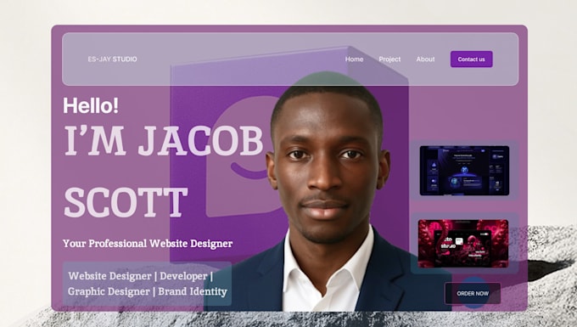Click the "Website Designer | Developer |" line
Image resolution: width=577 pixels, height=327 pixels.
141,276
